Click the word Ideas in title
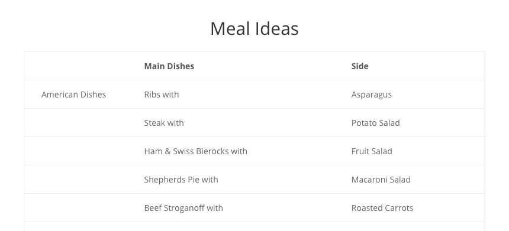 pyautogui.click(x=276, y=28)
